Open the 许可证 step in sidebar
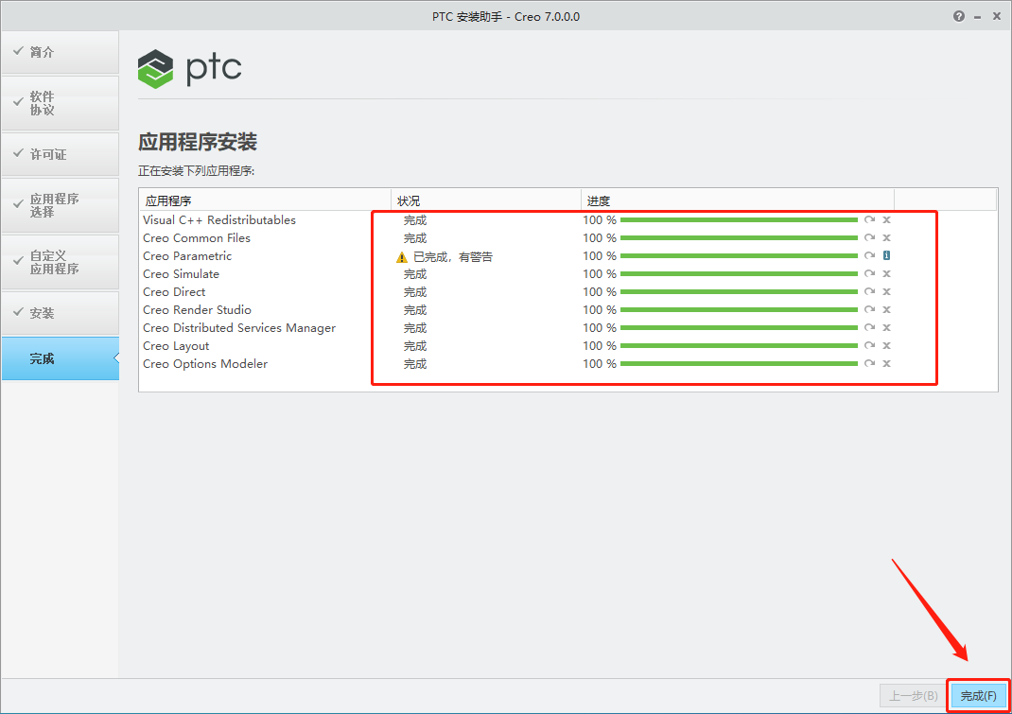Screen dimensions: 1012x714 point(60,154)
